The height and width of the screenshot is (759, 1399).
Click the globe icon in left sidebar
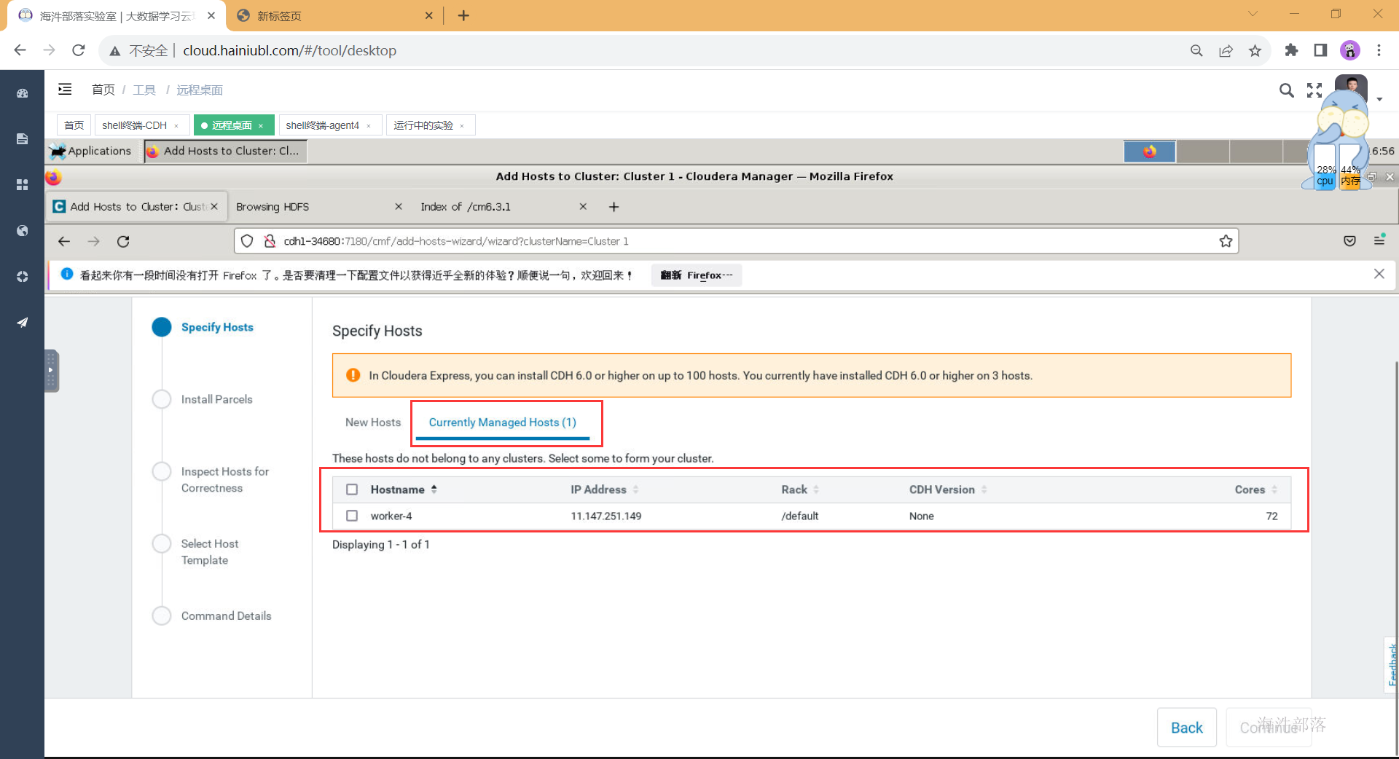click(23, 231)
